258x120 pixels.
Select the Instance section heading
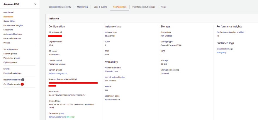(x=54, y=18)
